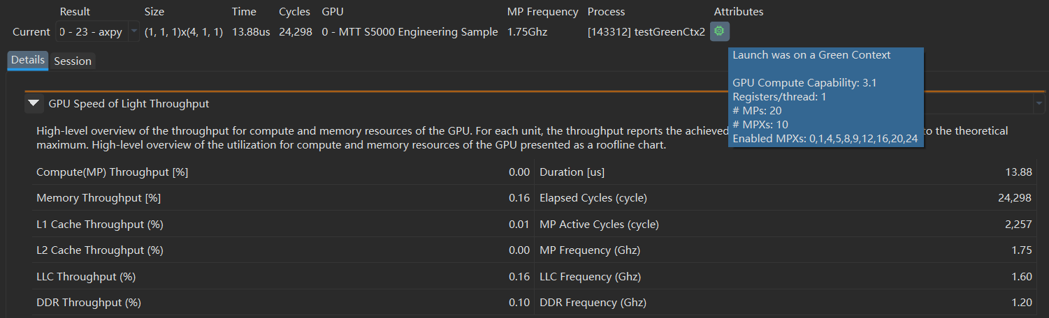This screenshot has height=318, width=1049.
Task: Select the Duration [us] metric row
Action: [786, 172]
